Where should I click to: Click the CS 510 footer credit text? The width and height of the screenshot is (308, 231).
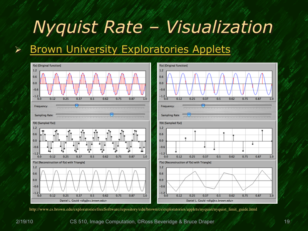[142, 221]
